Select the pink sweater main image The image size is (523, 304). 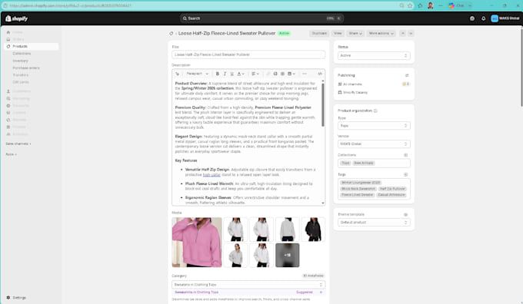(197, 243)
